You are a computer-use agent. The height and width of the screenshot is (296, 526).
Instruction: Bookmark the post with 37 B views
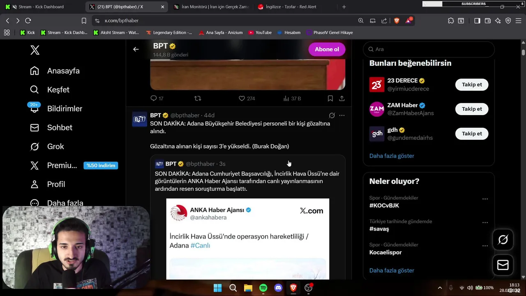point(330,98)
